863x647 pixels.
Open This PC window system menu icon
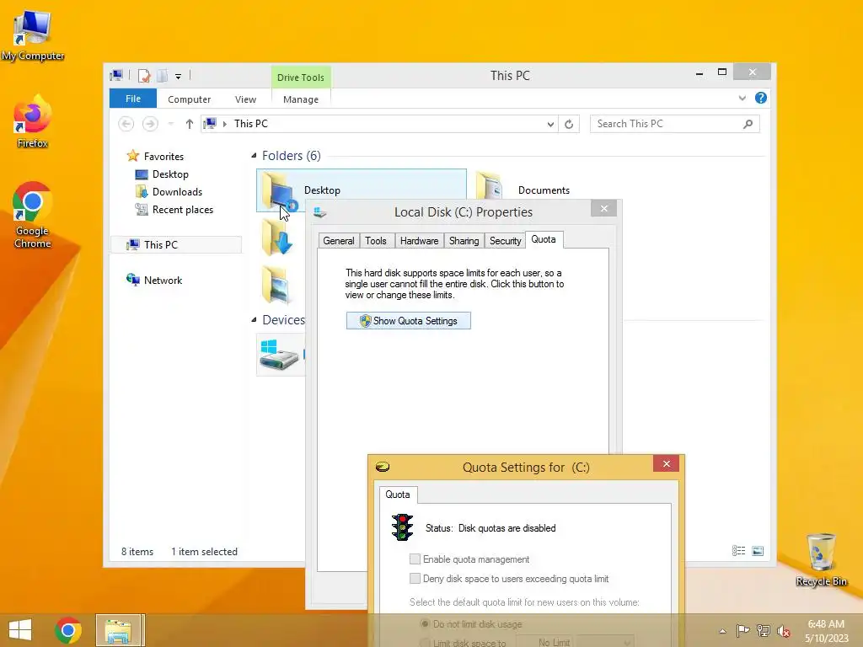point(116,75)
